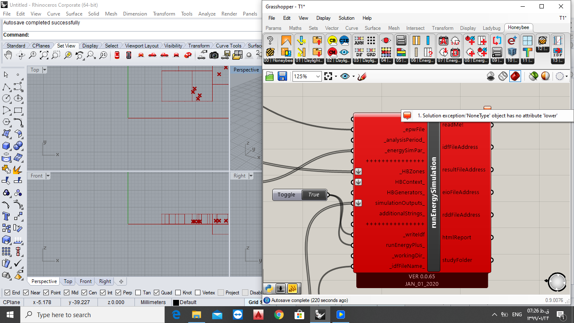Click the Pan hand tool in Rhino toolbar
Screen dimensions: 574x323
8,55
